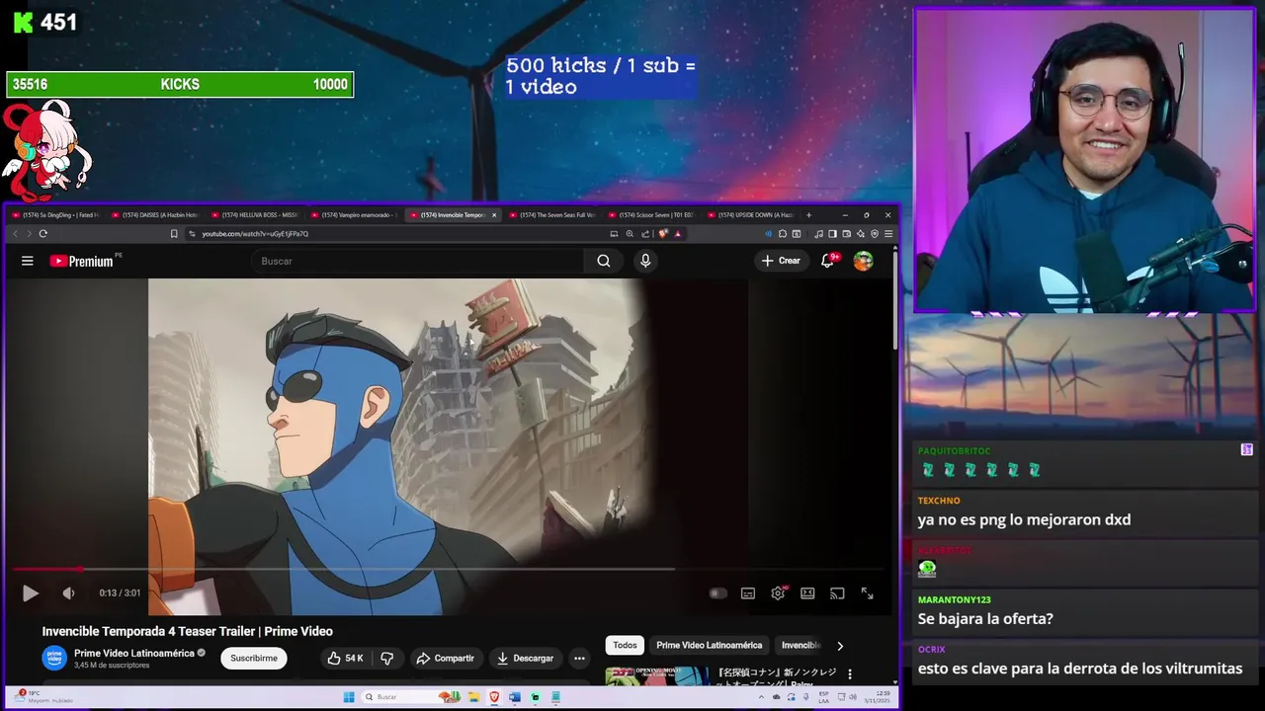Image resolution: width=1265 pixels, height=711 pixels.
Task: Open the YouTube account avatar menu
Action: click(864, 261)
